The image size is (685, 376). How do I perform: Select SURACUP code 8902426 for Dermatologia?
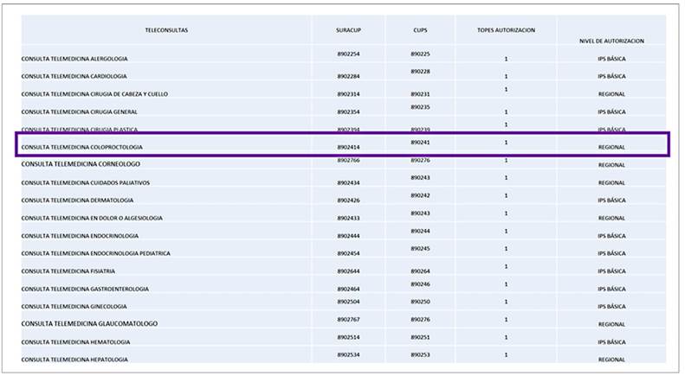tap(348, 201)
